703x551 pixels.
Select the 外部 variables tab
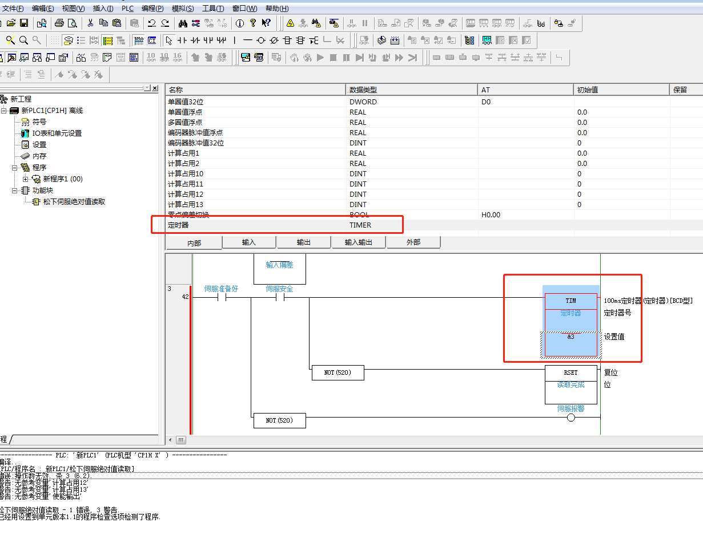click(x=413, y=242)
